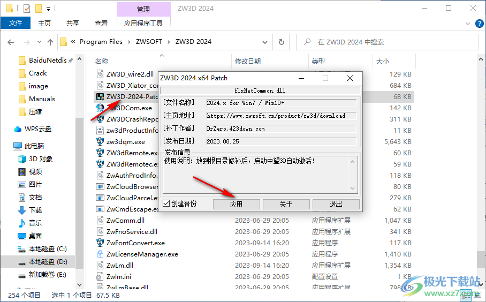486x302 pixels.
Task: Expand the ribbon with the chevron
Action: 468,24
